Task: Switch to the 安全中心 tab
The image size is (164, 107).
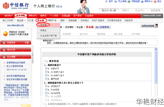Action: (x=140, y=10)
